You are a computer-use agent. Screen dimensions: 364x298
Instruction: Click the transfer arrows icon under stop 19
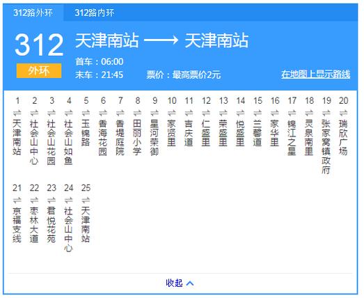point(326,113)
